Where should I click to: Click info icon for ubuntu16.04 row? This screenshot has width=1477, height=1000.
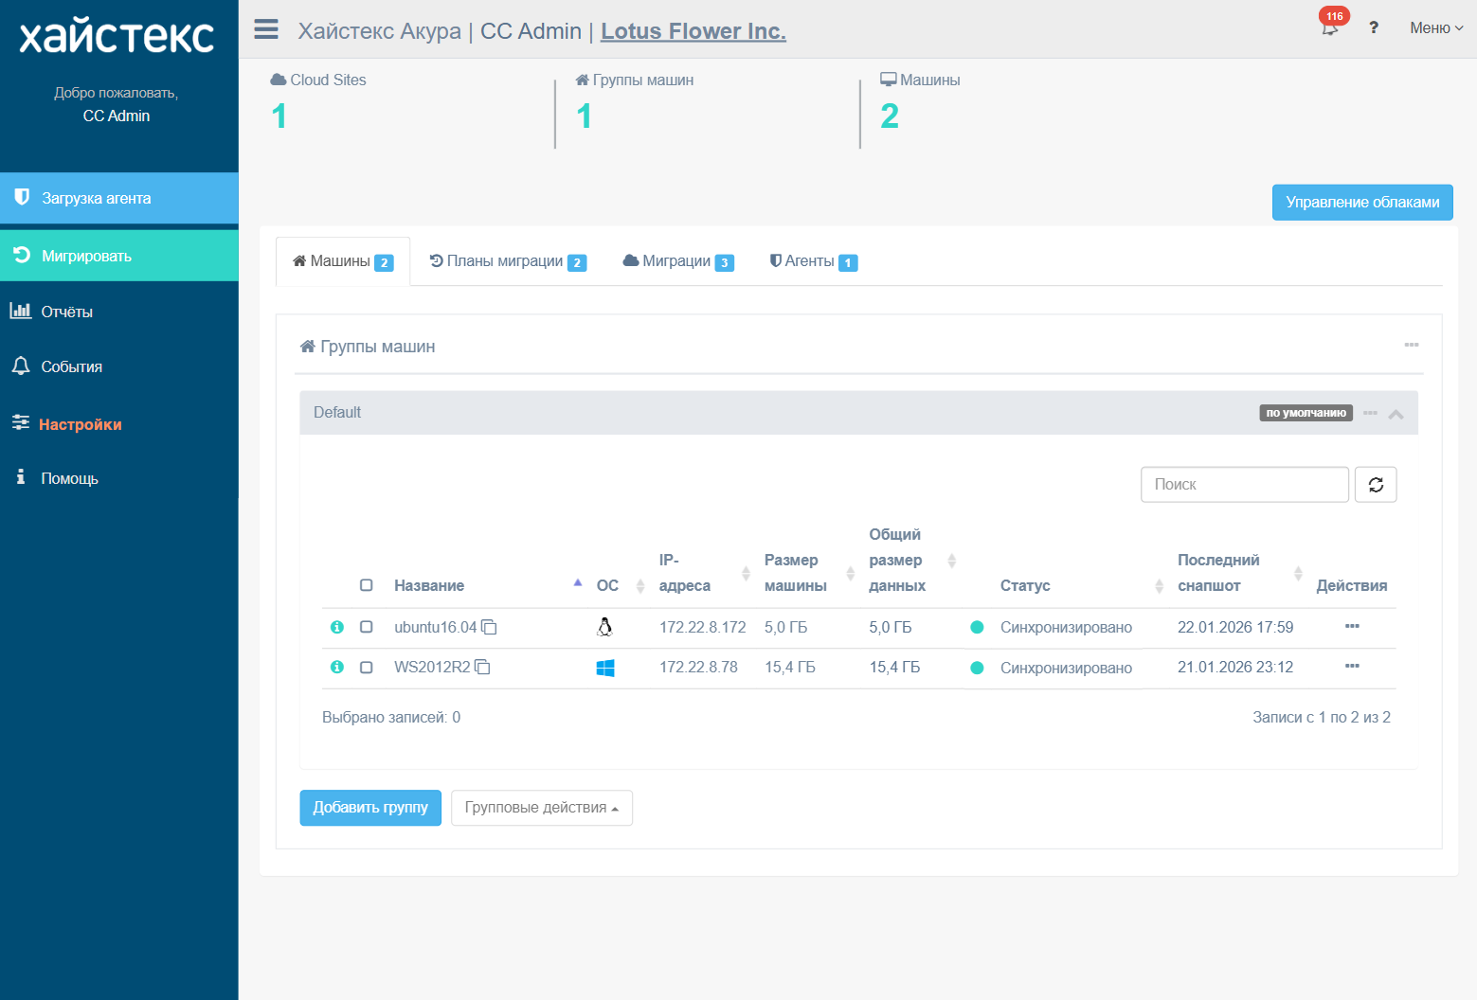click(x=336, y=627)
